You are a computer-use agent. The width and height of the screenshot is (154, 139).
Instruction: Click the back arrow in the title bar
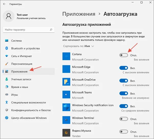click(x=4, y=4)
